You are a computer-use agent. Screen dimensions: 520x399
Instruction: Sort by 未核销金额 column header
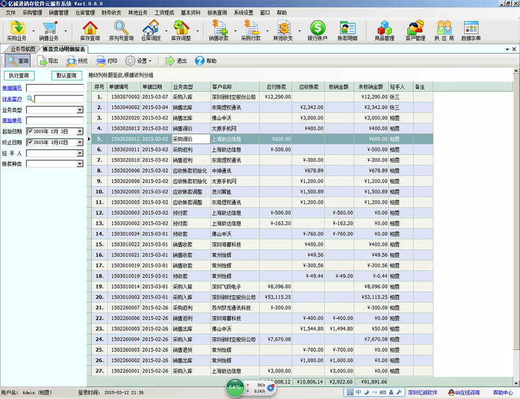click(x=371, y=87)
